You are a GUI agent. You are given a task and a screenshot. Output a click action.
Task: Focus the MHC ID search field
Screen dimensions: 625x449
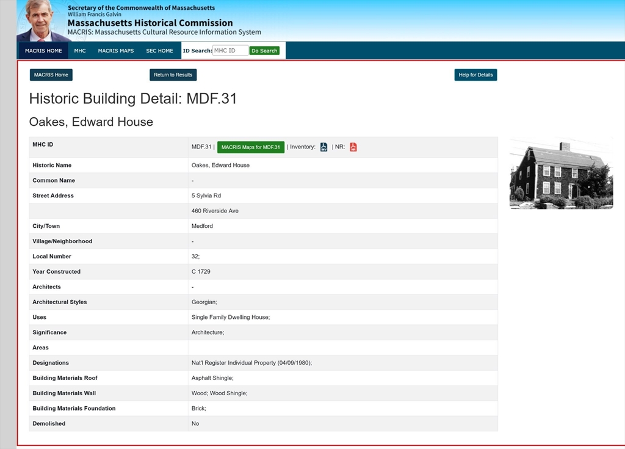[230, 51]
